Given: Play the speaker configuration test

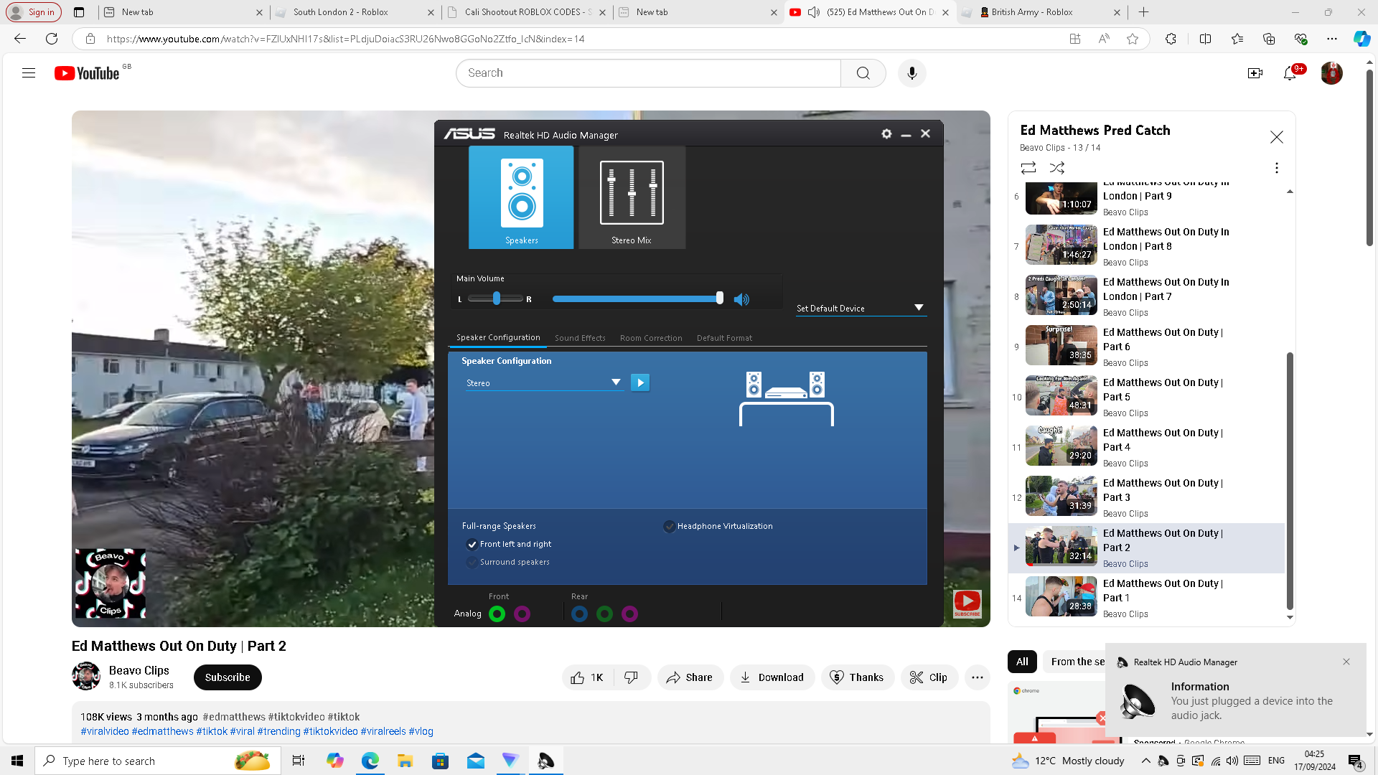Looking at the screenshot, I should coord(640,382).
